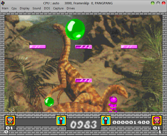Click the large green bouncing balloon
Screen dimensions: 167x136
click(x=75, y=29)
